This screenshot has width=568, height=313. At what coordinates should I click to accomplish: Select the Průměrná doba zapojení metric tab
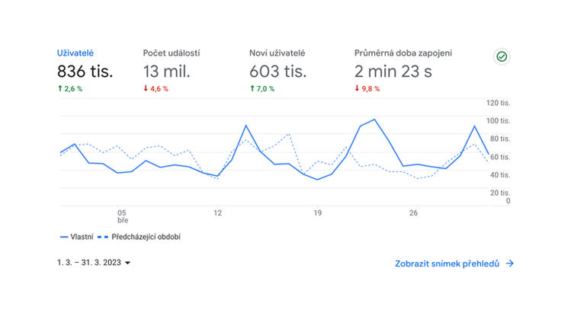[403, 53]
